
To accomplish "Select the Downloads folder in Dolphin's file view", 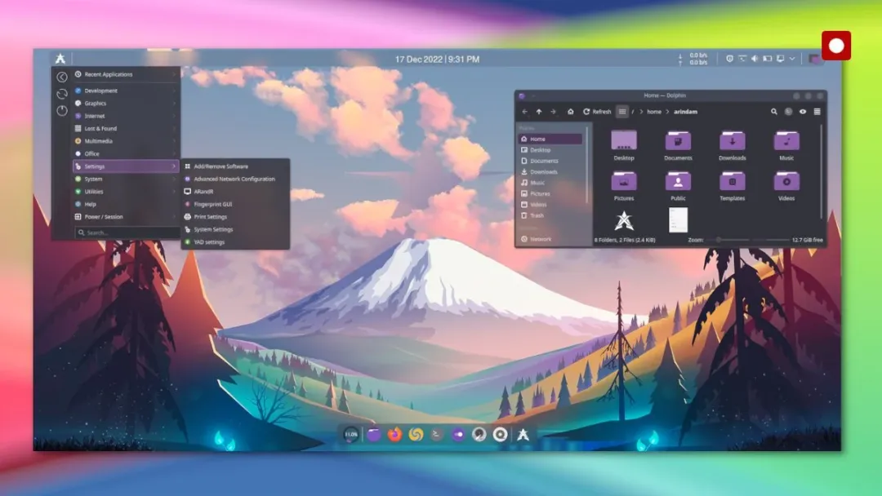I will click(732, 146).
